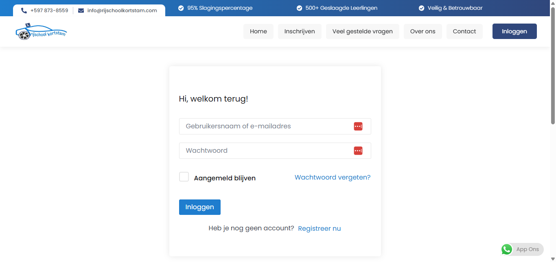Viewport: 556px width, 262px height.
Task: Click the checkmark icon next to 95% Slagingspercentage
Action: point(181,8)
